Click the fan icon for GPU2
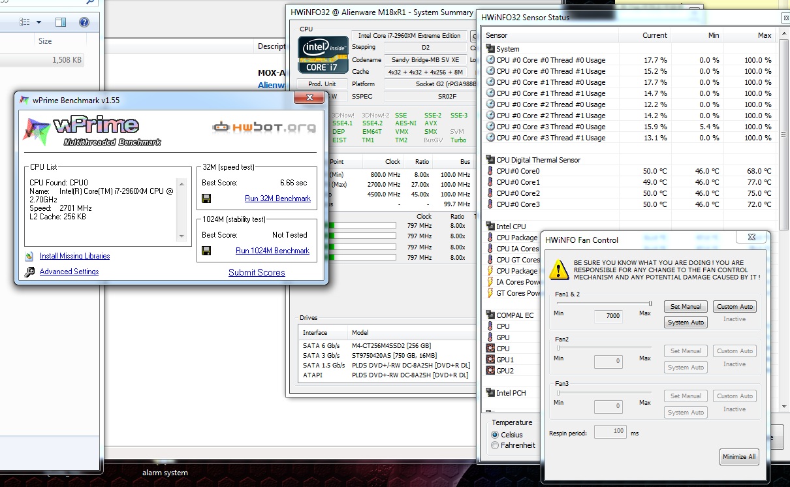Screen dimensions: 790x487 coord(490,371)
